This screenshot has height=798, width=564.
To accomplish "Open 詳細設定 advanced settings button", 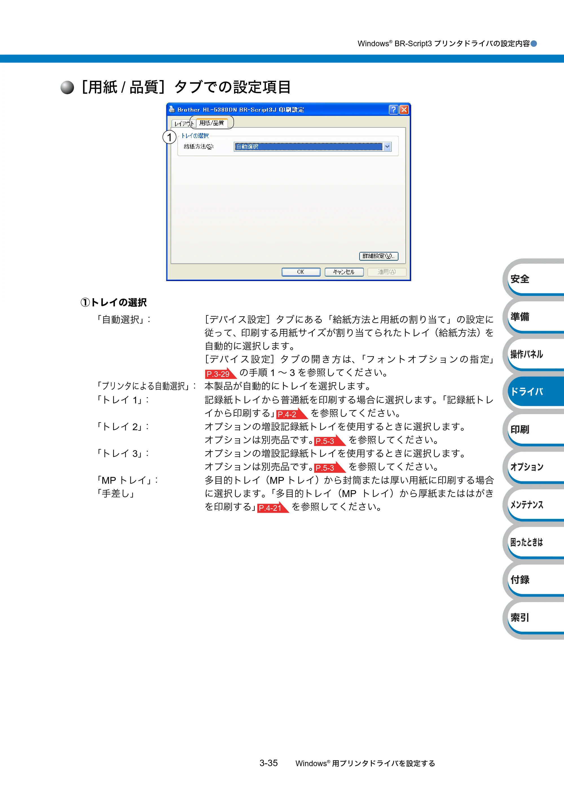I will (x=379, y=256).
